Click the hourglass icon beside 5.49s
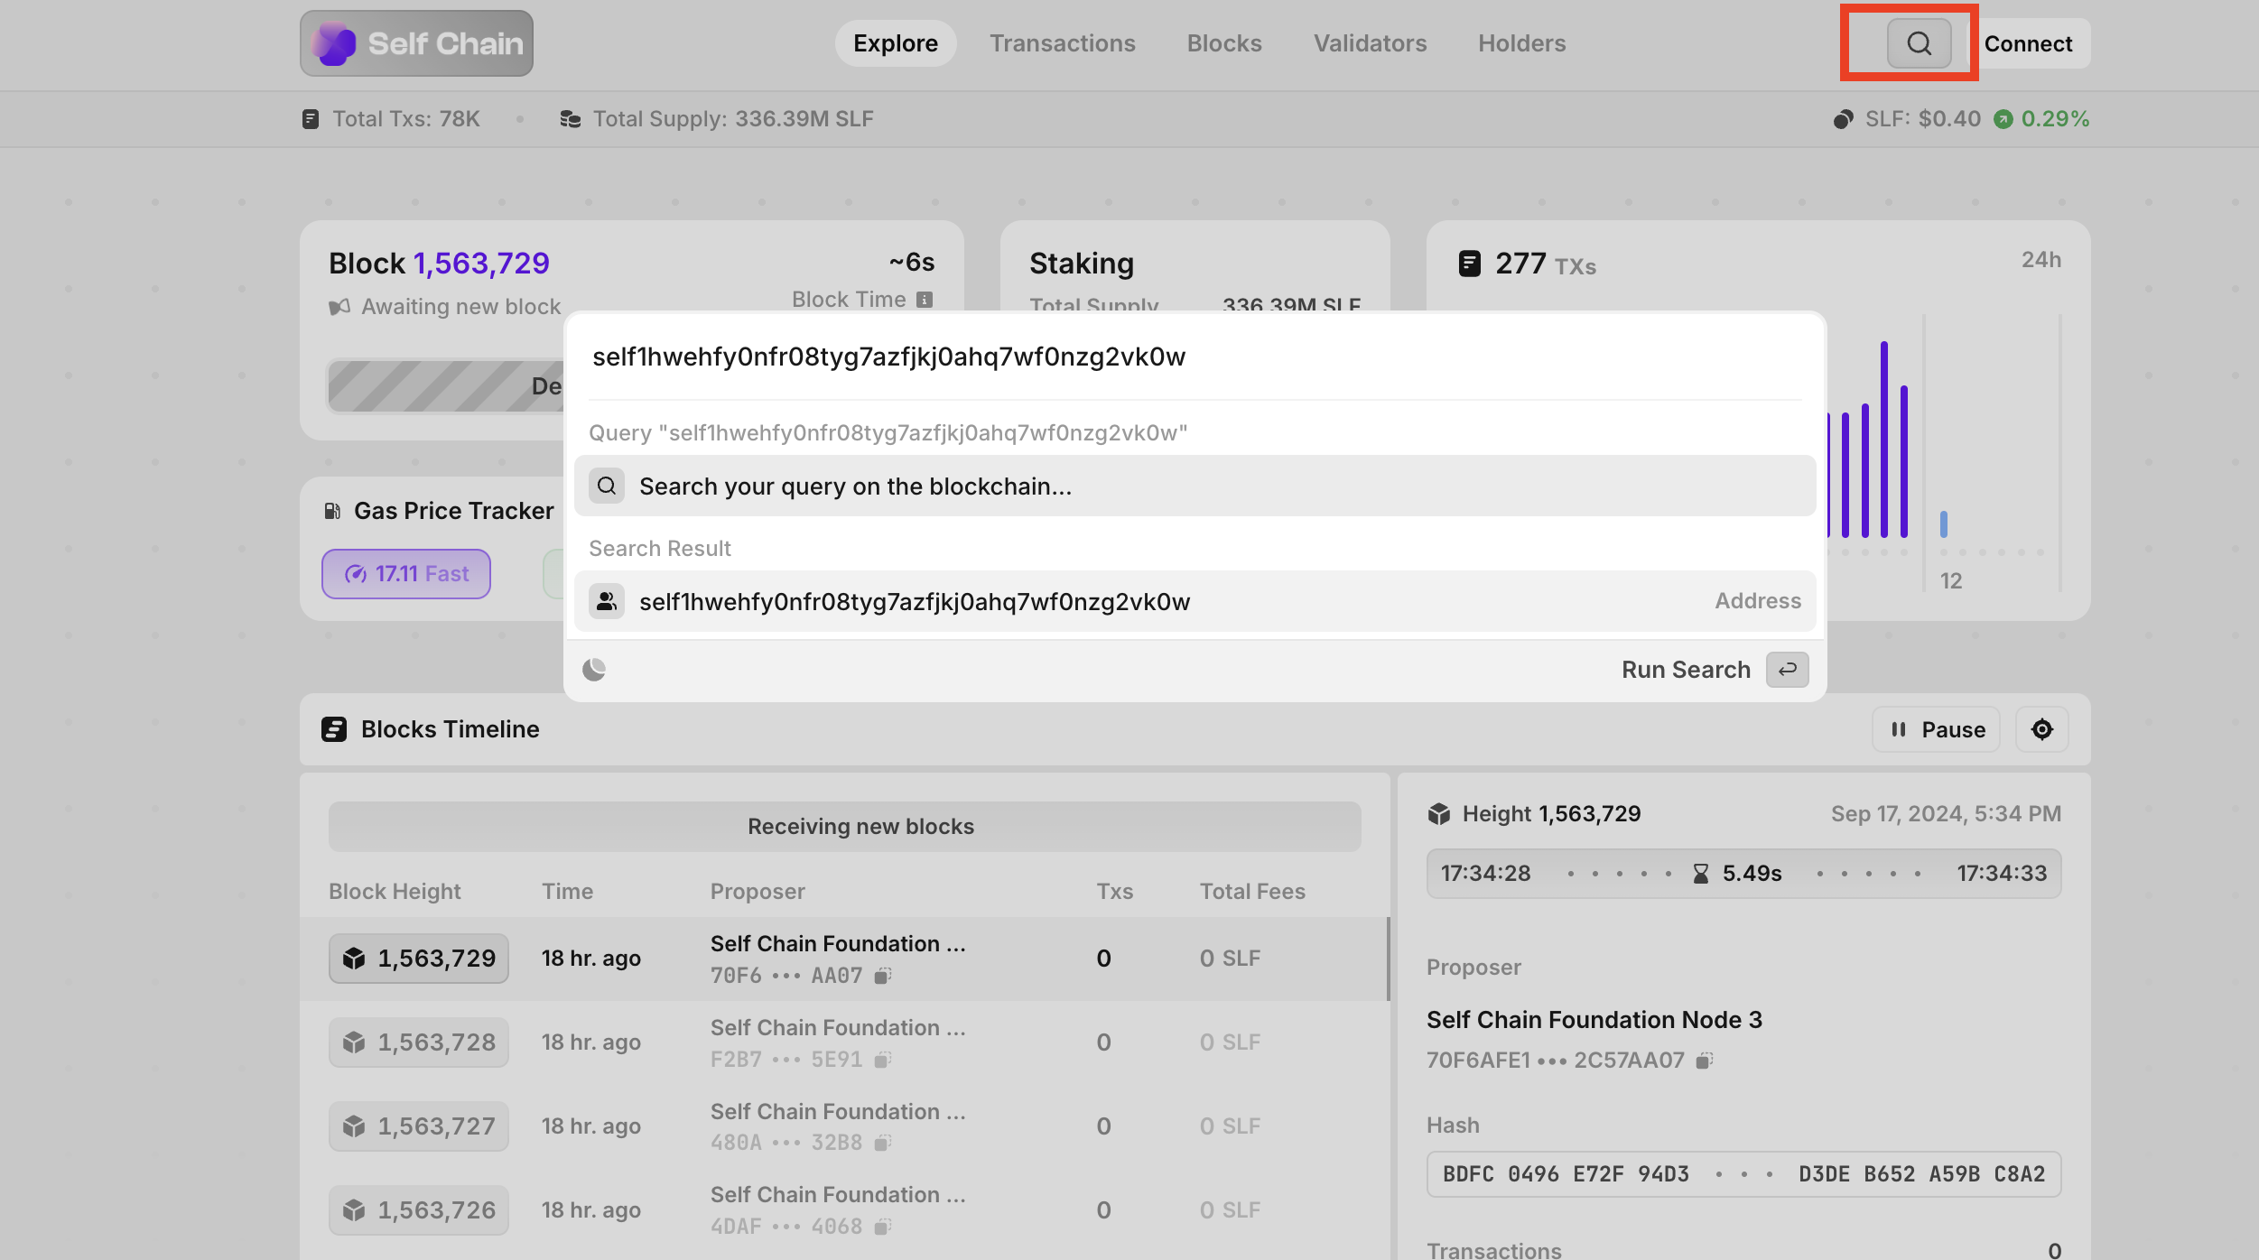The width and height of the screenshot is (2259, 1260). tap(1701, 874)
